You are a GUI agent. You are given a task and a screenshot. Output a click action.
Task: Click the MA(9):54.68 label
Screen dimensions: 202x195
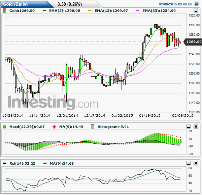[62, 163]
